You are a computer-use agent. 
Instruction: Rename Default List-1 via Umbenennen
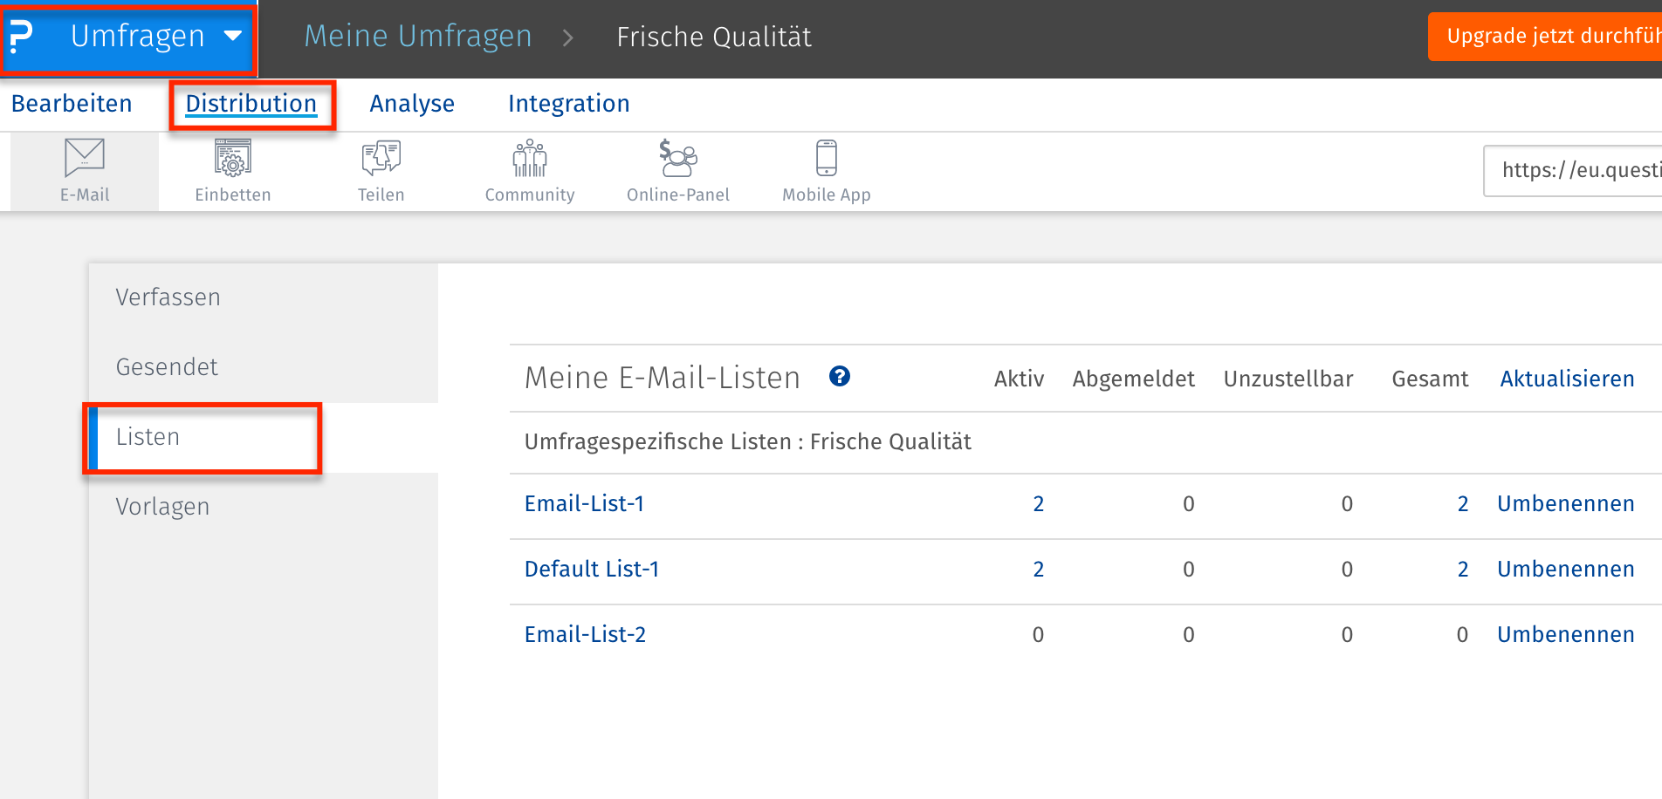(1565, 569)
